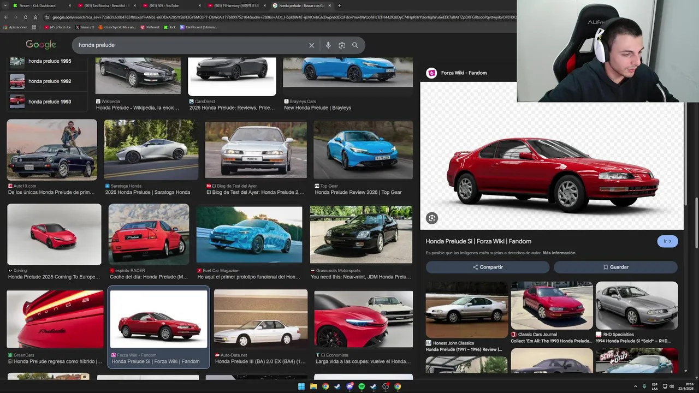Image resolution: width=699 pixels, height=393 pixels.
Task: Close the honda prelude search tab
Action: pos(329,5)
